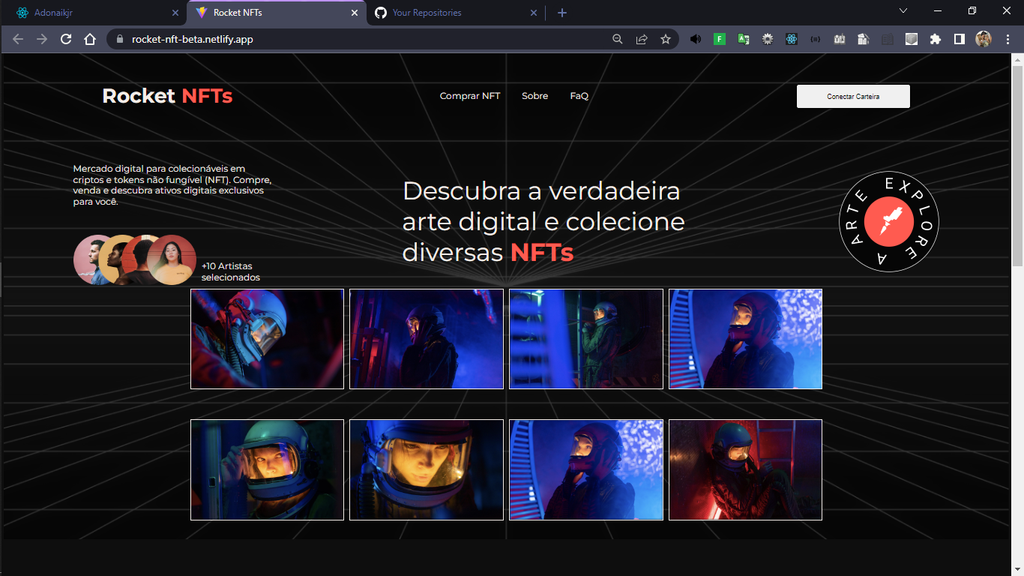
Task: Open the React Developer Tools extension
Action: [x=792, y=39]
